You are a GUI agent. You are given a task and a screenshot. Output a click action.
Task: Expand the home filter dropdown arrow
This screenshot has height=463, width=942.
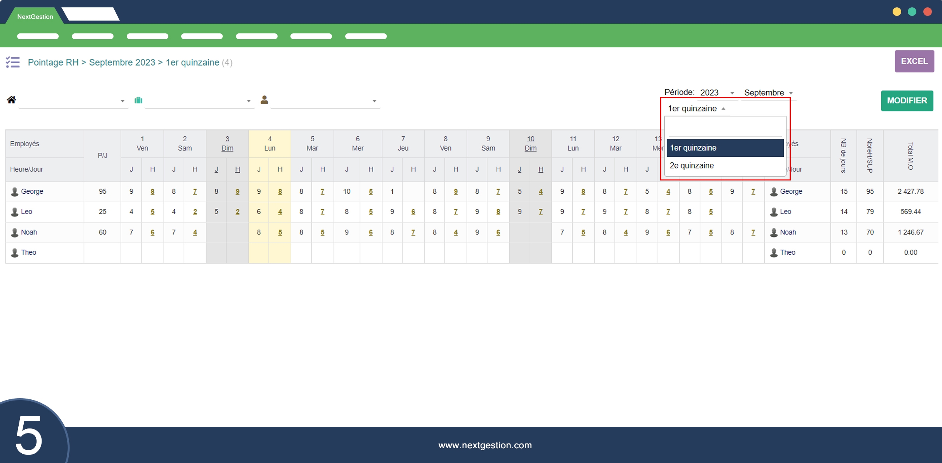pos(122,101)
